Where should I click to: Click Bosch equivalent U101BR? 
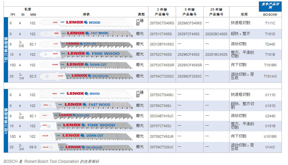tap(270, 137)
